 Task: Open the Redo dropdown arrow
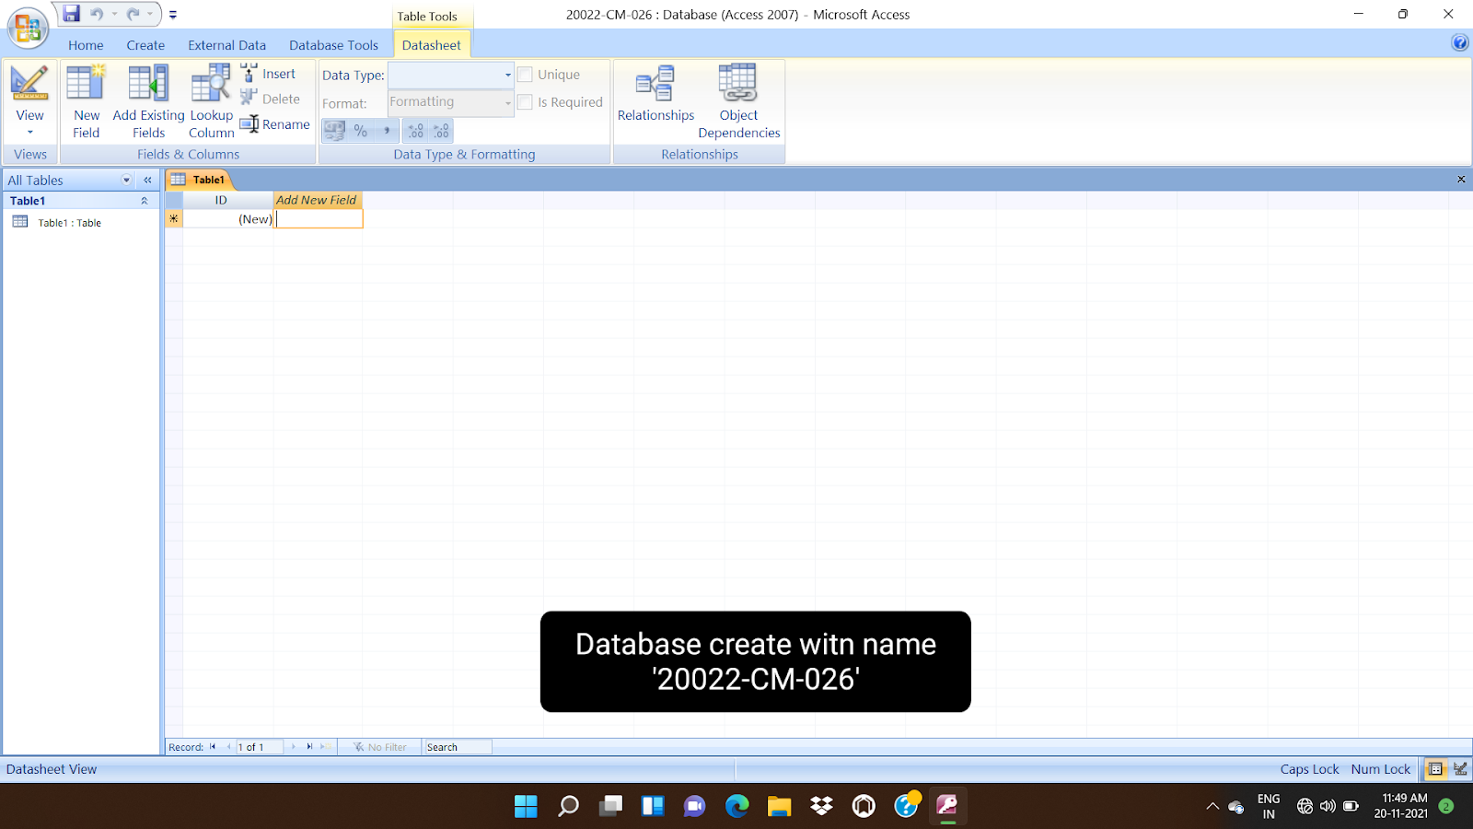tap(150, 14)
